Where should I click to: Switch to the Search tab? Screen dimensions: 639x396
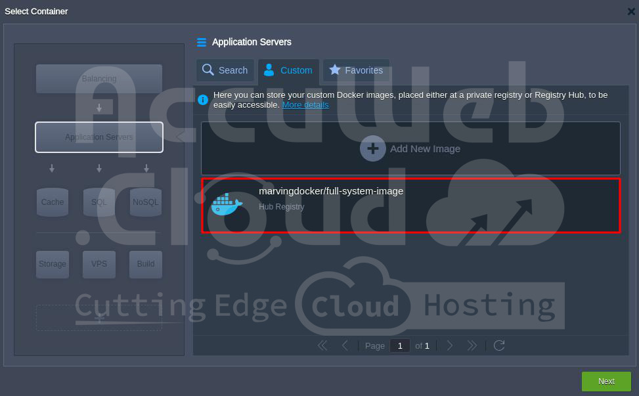(x=225, y=70)
